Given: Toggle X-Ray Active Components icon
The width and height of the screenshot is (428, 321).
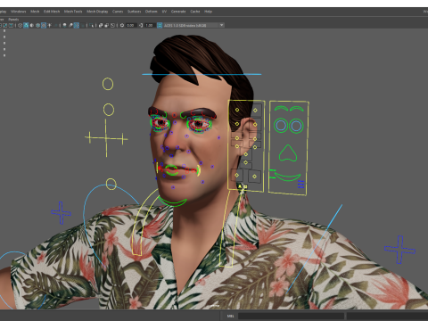Looking at the screenshot, I should click(107, 25).
